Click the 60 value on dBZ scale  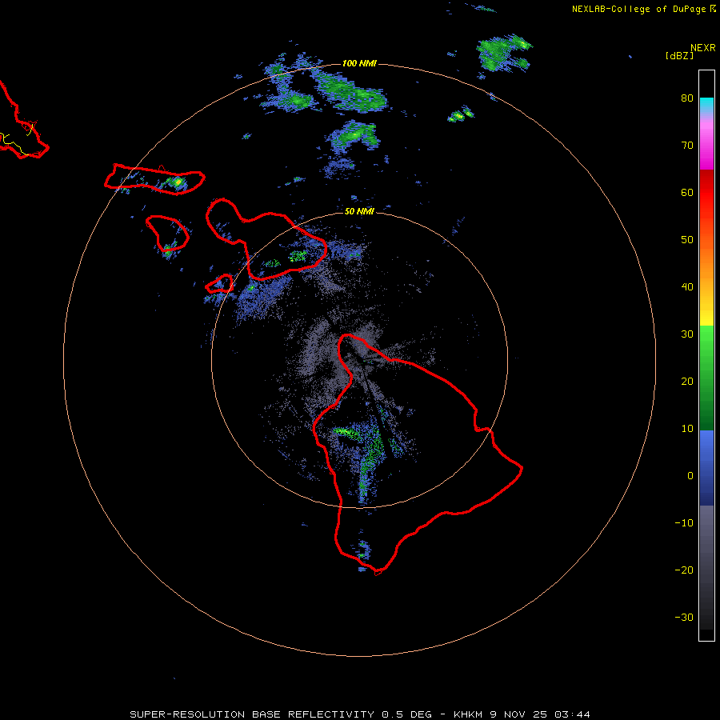point(687,193)
